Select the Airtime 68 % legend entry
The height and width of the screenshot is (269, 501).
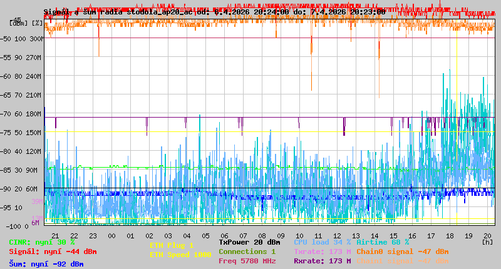(383, 242)
